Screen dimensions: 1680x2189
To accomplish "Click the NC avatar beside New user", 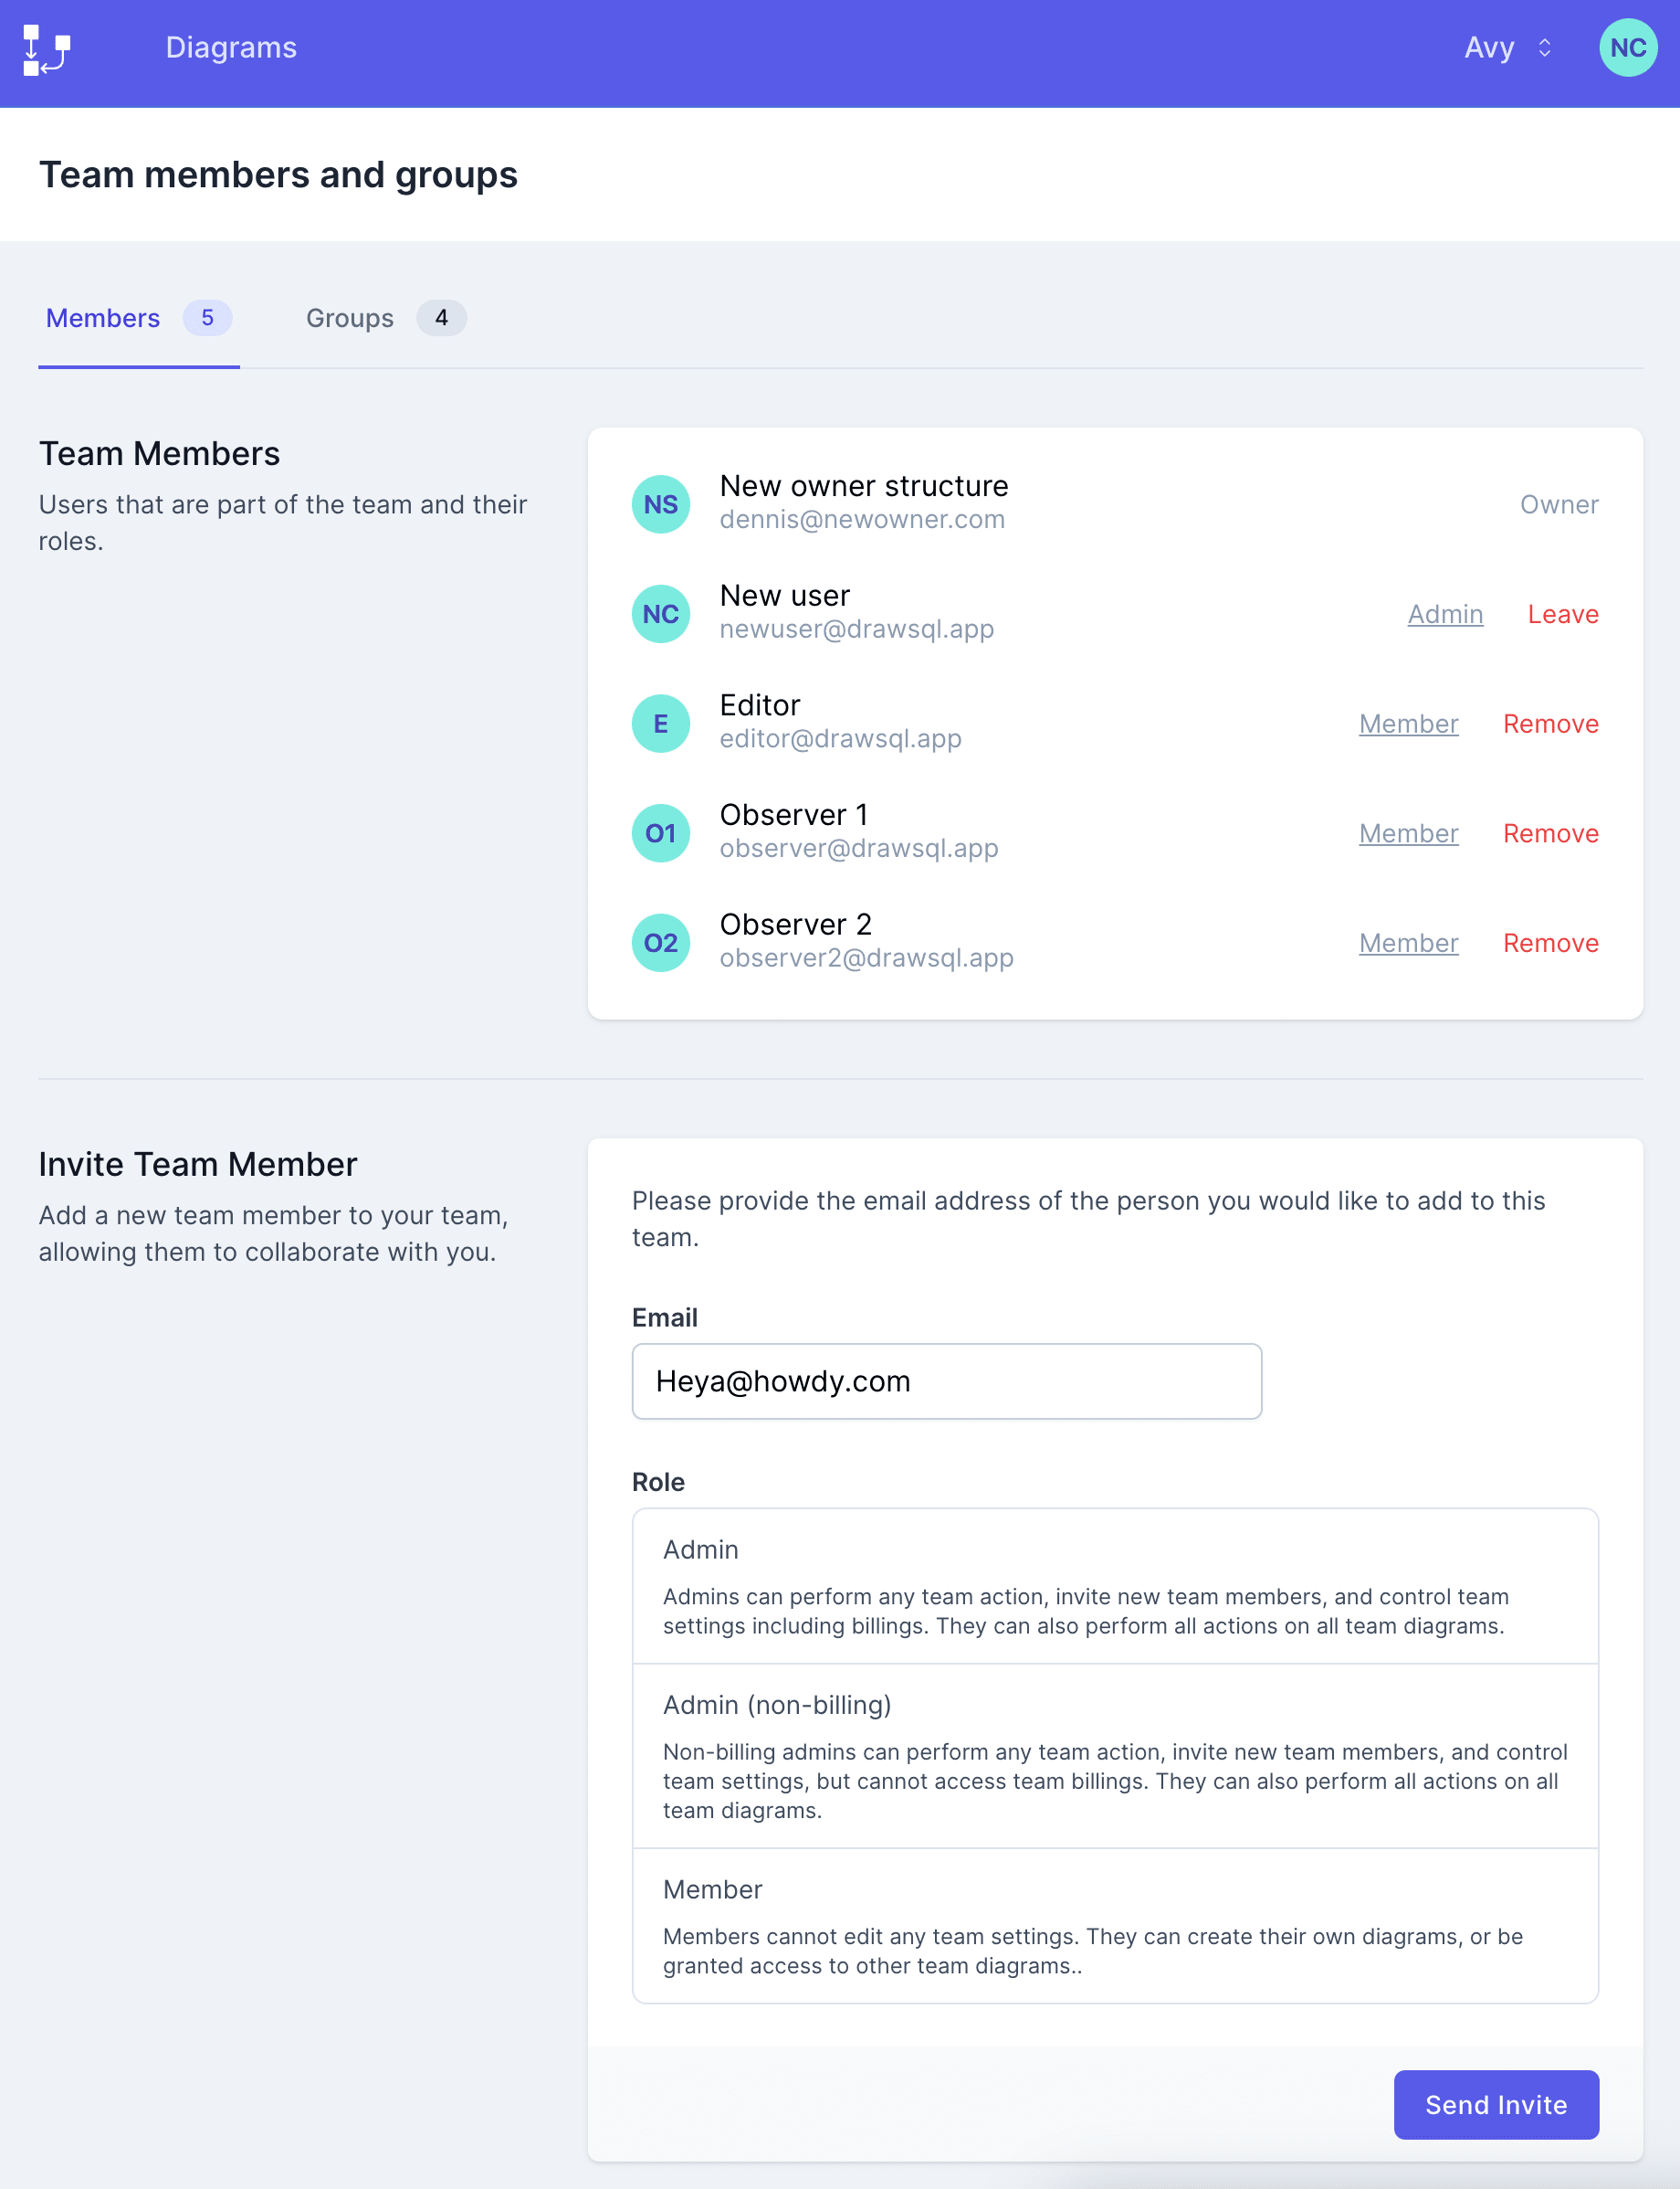I will tap(660, 614).
